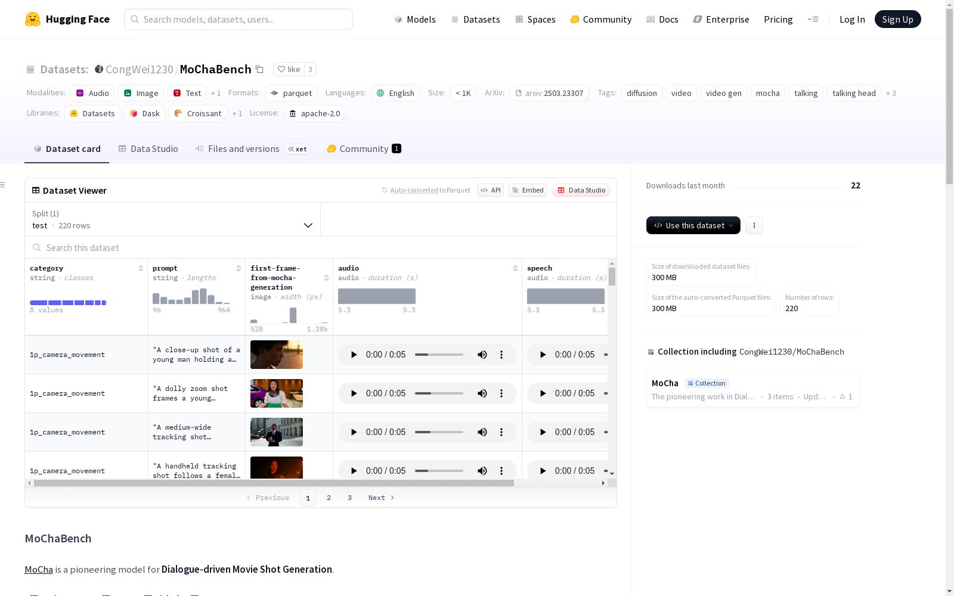Image resolution: width=954 pixels, height=596 pixels.
Task: Open the expanded navigation menu icon
Action: click(813, 19)
